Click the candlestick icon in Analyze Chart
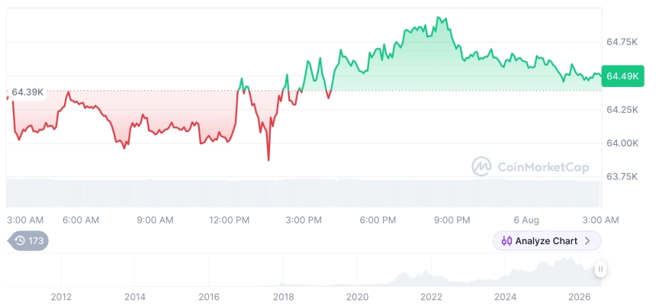Screen dimensions: 656x306 506,240
